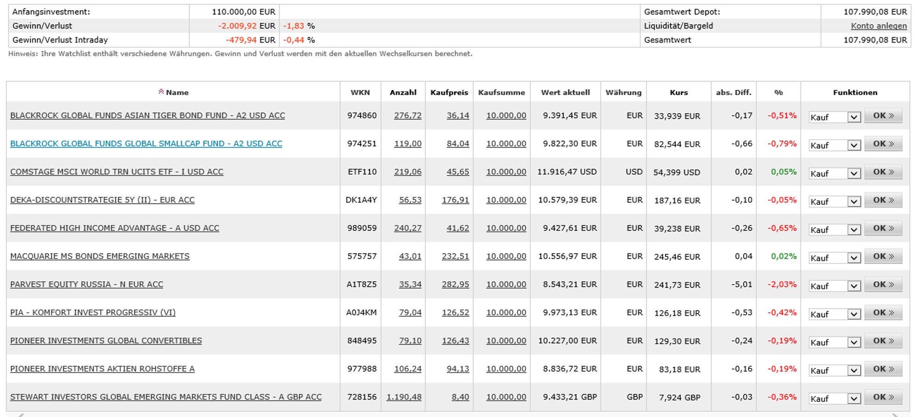The image size is (918, 417).
Task: Click the Kaufpreis value 282,95
Action: click(x=455, y=285)
